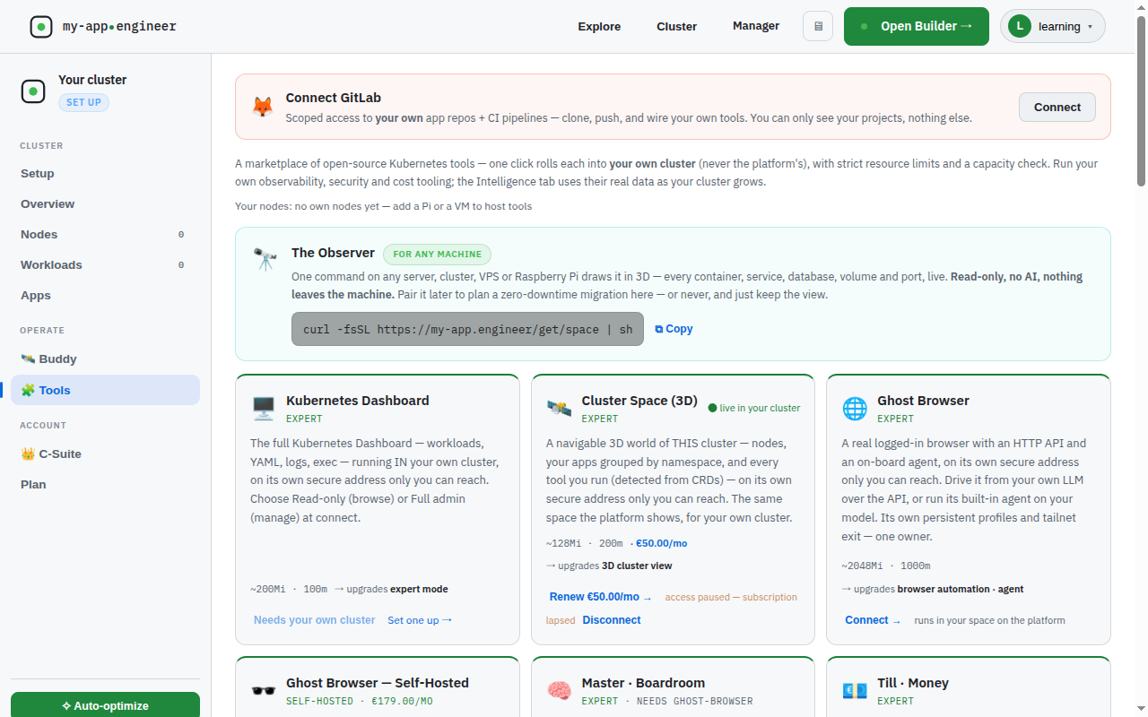Click Copy link for curl command

tap(674, 329)
